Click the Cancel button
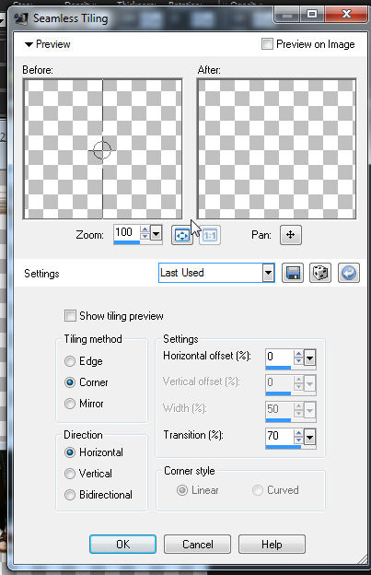This screenshot has height=575, width=371. [x=197, y=544]
